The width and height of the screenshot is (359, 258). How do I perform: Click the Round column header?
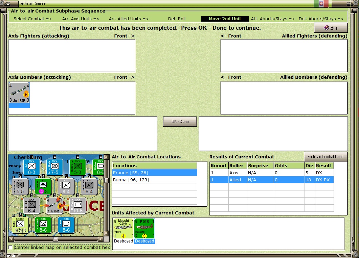point(219,166)
